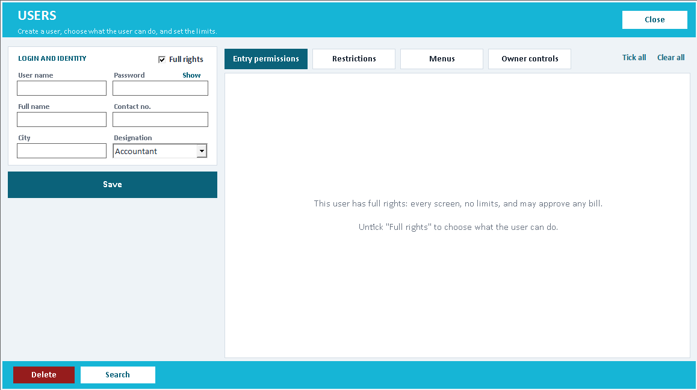This screenshot has height=390, width=697.
Task: Open the Designation dropdown arrow
Action: [202, 151]
